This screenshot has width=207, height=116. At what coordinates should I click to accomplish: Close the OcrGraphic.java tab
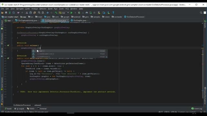88,21
